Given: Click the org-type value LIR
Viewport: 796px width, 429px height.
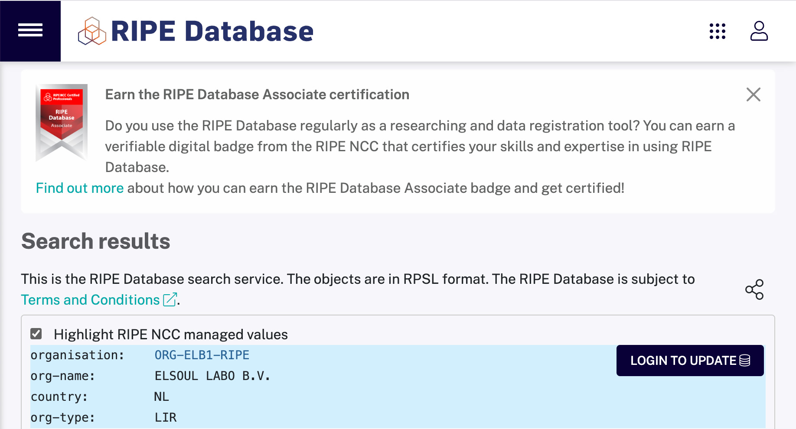Looking at the screenshot, I should coord(166,418).
